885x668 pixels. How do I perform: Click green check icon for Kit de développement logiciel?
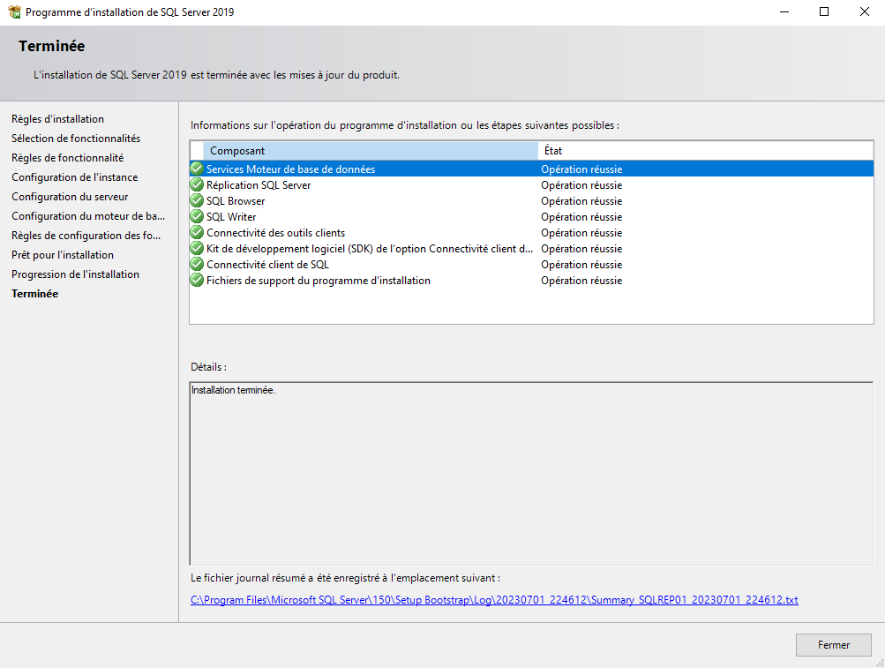[x=197, y=249]
